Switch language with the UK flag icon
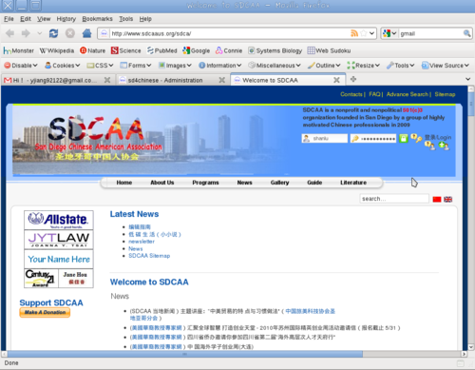This screenshot has width=475, height=370. (x=447, y=199)
